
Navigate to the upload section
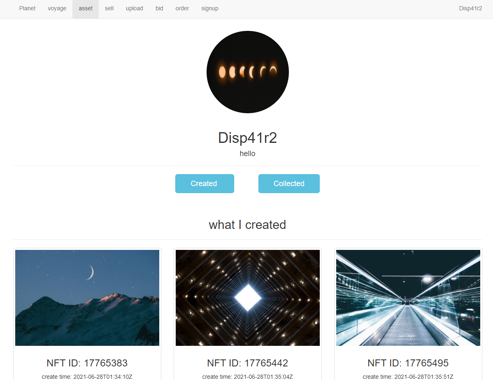click(134, 8)
